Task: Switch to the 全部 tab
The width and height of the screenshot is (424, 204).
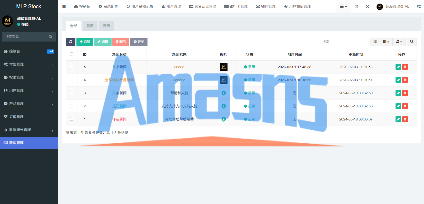Action: [x=74, y=26]
